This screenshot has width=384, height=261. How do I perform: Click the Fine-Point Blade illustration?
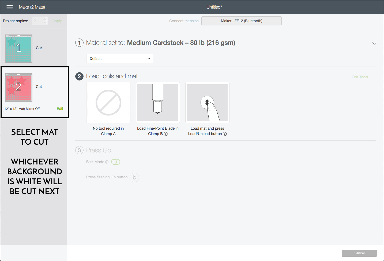coord(158,103)
